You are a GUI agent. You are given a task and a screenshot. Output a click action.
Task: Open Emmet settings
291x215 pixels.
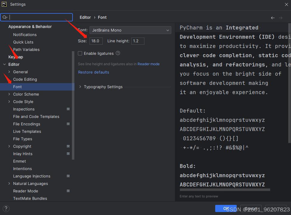coord(19,161)
